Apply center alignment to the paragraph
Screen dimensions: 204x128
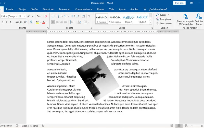pos(57,22)
